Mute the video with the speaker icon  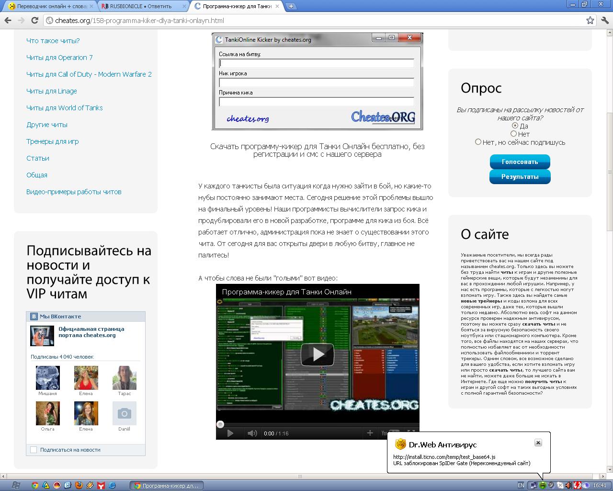point(252,433)
